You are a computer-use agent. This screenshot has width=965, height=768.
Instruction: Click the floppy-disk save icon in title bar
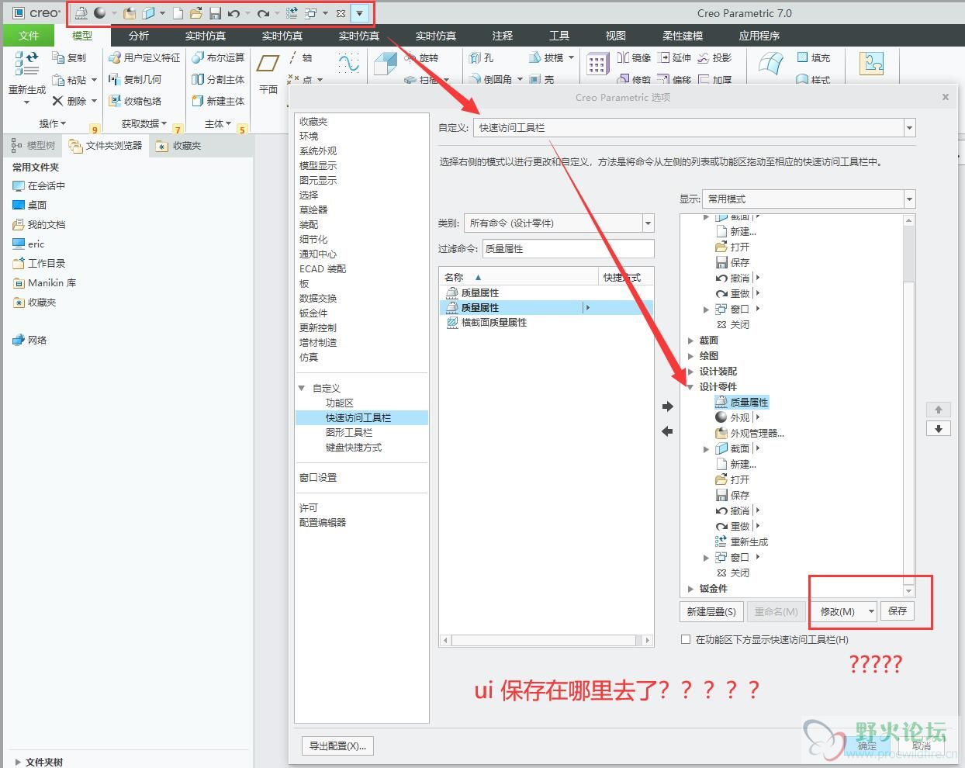[216, 13]
